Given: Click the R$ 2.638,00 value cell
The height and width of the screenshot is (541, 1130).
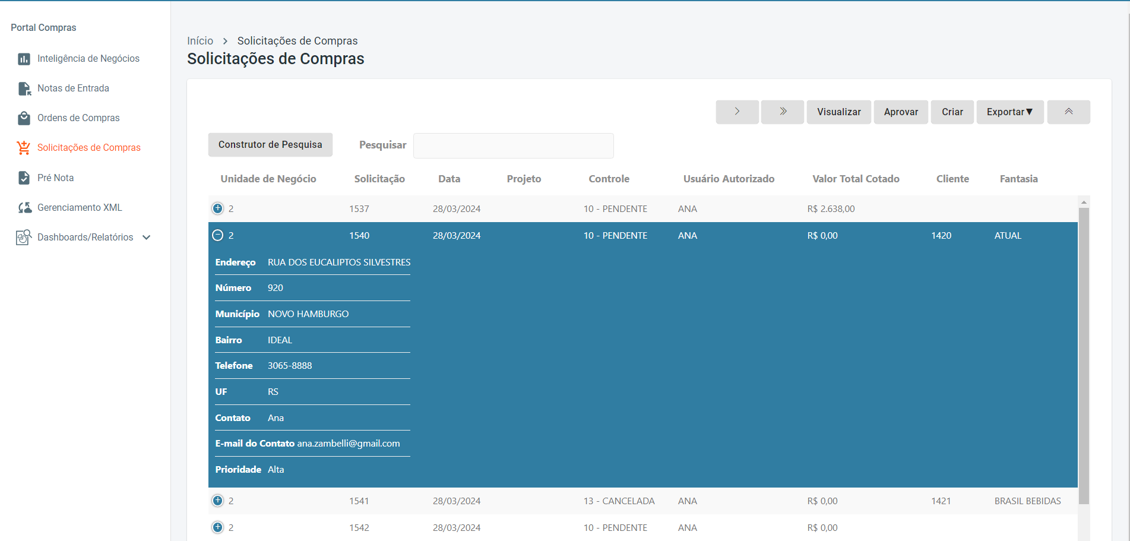Looking at the screenshot, I should pyautogui.click(x=831, y=208).
